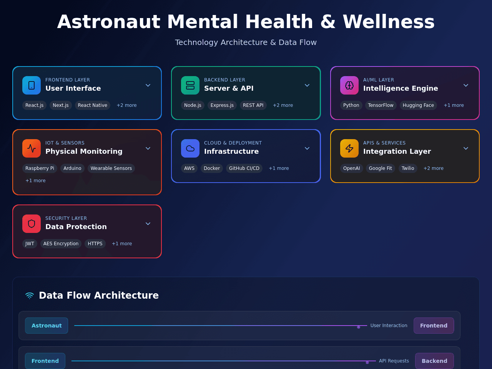Viewport: 492px width, 369px height.
Task: Expand the Intelligence Engine card chevron
Action: [466, 85]
